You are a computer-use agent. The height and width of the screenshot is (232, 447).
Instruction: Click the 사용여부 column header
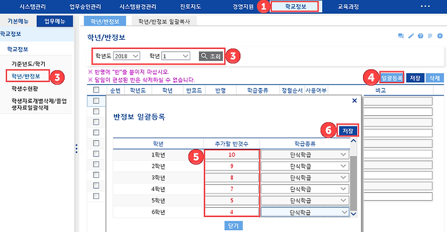[316, 91]
